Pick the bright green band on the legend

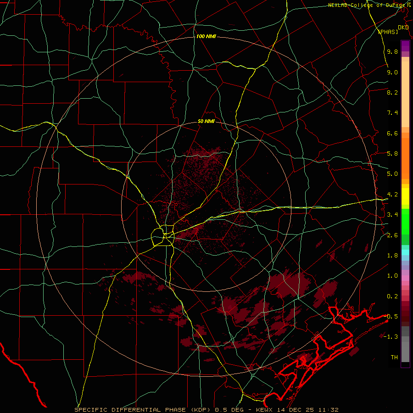coord(405,221)
